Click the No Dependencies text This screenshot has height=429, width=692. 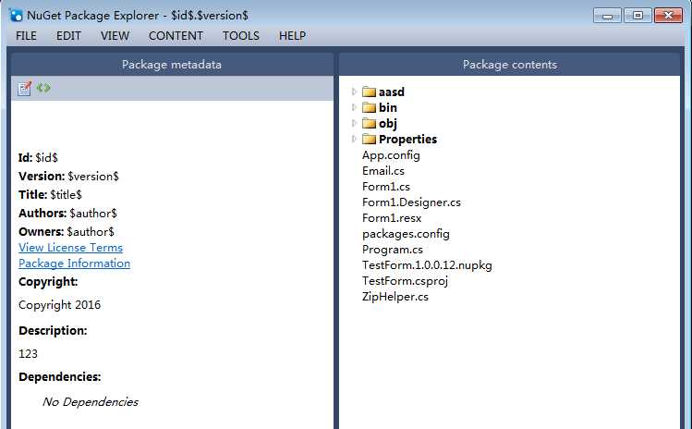pyautogui.click(x=90, y=401)
